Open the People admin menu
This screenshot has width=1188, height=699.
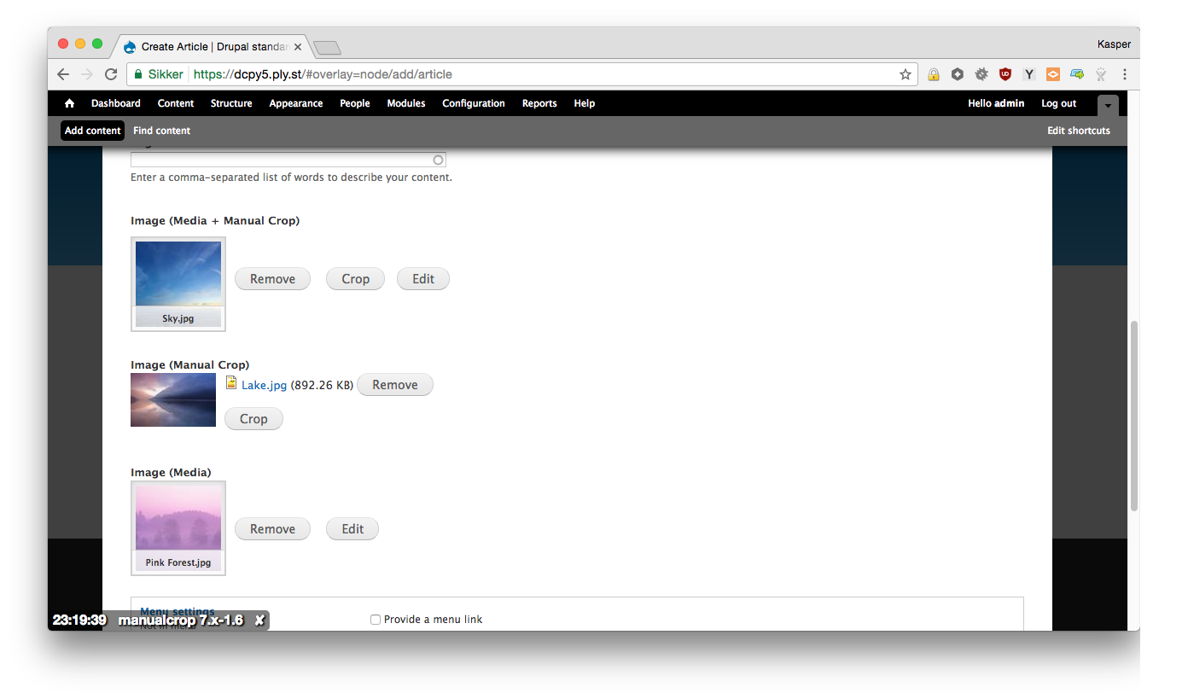[x=355, y=103]
